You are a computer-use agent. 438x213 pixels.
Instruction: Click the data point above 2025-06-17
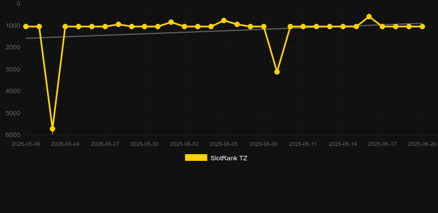point(383,27)
